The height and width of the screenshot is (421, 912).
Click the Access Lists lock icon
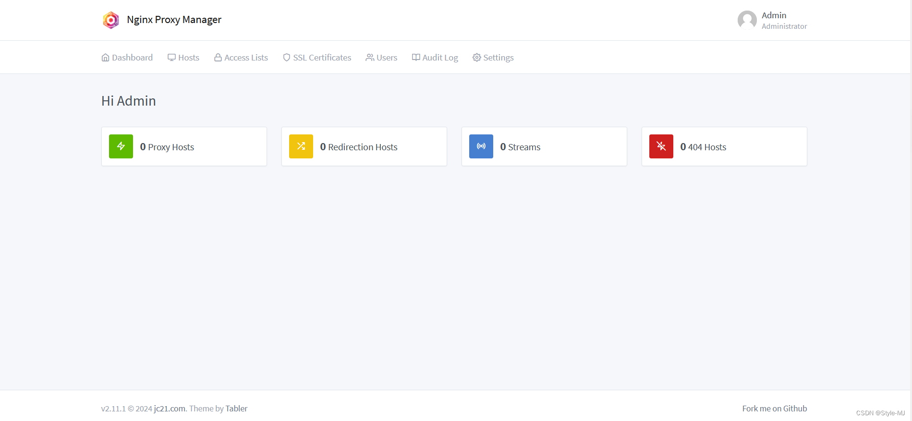(218, 58)
